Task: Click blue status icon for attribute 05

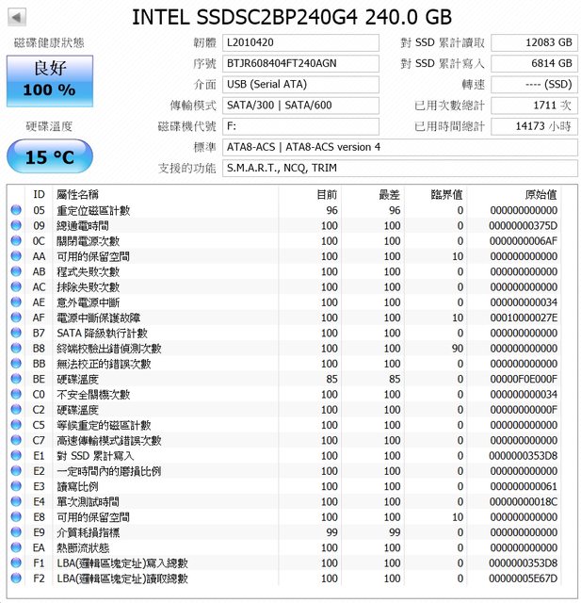Action: point(16,210)
